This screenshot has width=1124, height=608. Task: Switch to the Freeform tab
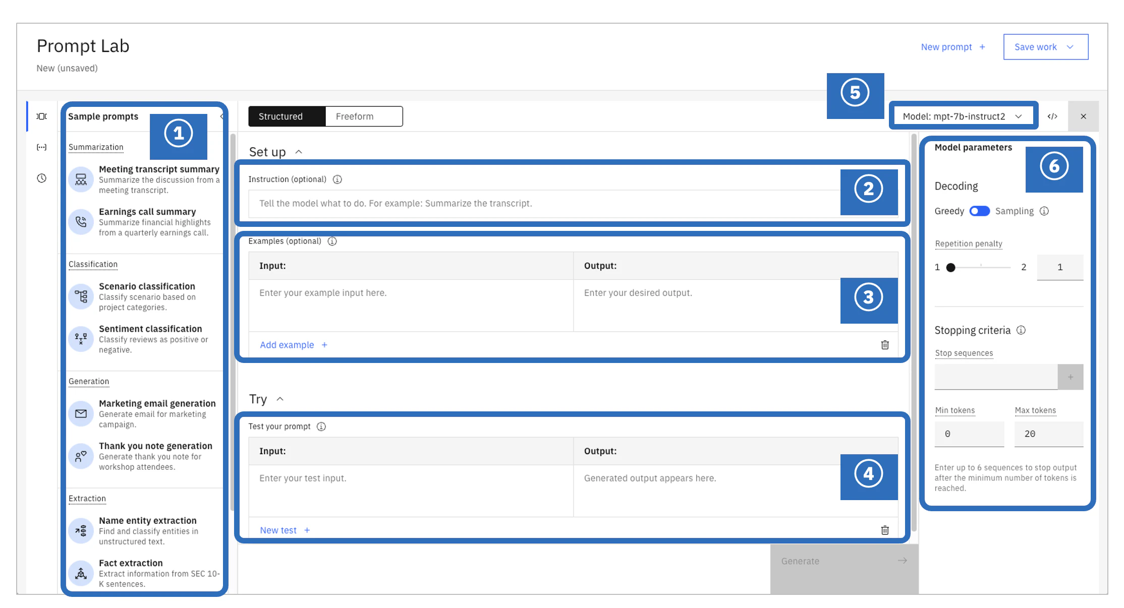pyautogui.click(x=364, y=116)
